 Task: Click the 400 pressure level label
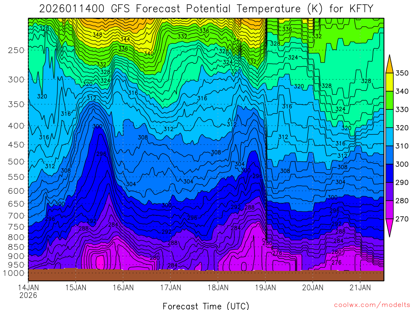16,126
